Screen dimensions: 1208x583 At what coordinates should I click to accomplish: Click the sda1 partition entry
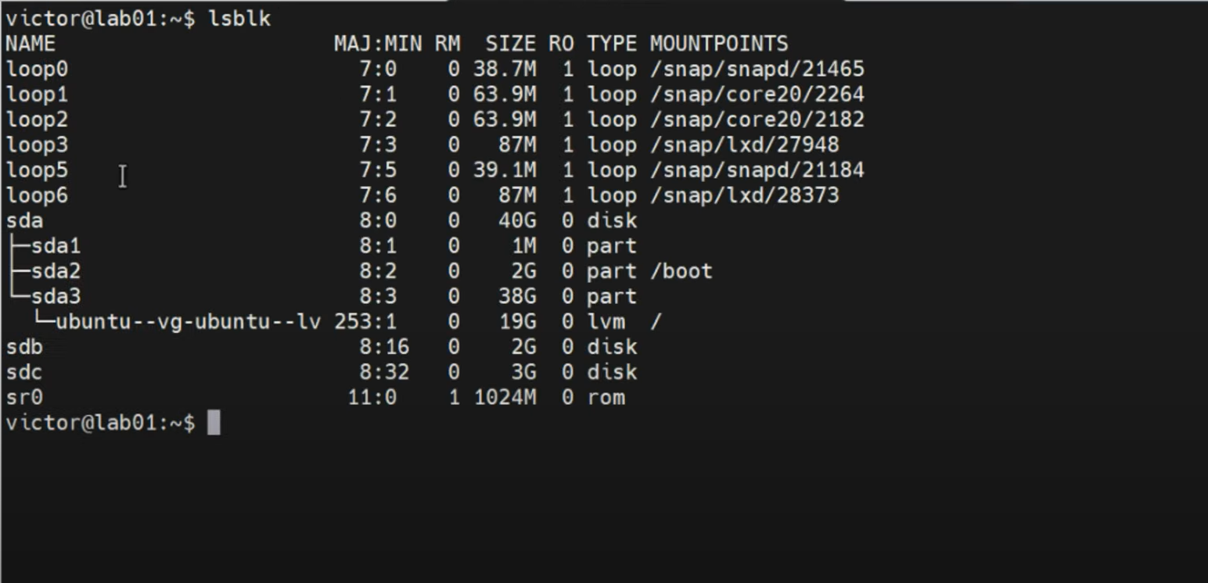(56, 246)
